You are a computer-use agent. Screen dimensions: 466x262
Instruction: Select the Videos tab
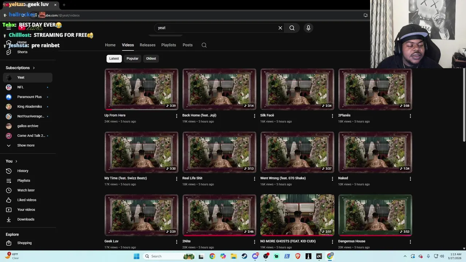click(128, 45)
